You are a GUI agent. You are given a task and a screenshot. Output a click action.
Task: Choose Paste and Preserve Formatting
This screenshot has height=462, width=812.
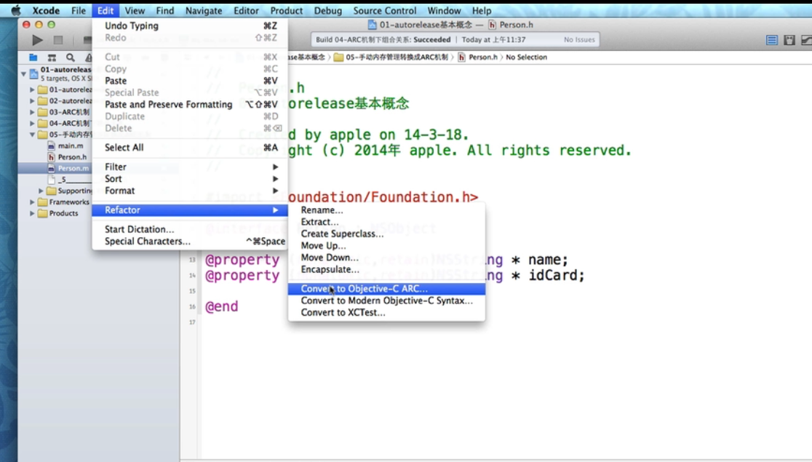click(189, 105)
